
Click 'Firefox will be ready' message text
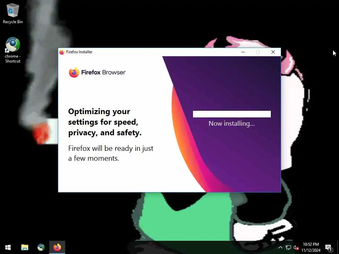click(x=111, y=153)
